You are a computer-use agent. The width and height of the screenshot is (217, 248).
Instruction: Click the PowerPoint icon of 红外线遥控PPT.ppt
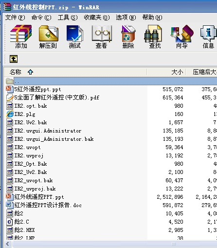[10, 197]
